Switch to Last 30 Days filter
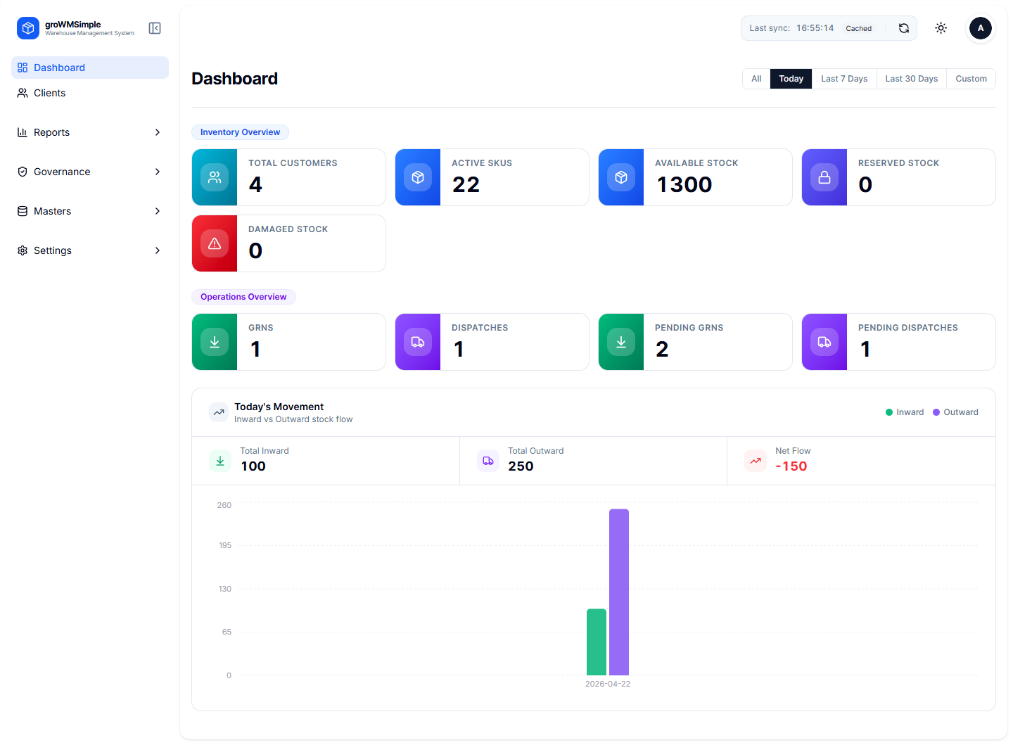The height and width of the screenshot is (745, 1013). pos(911,79)
